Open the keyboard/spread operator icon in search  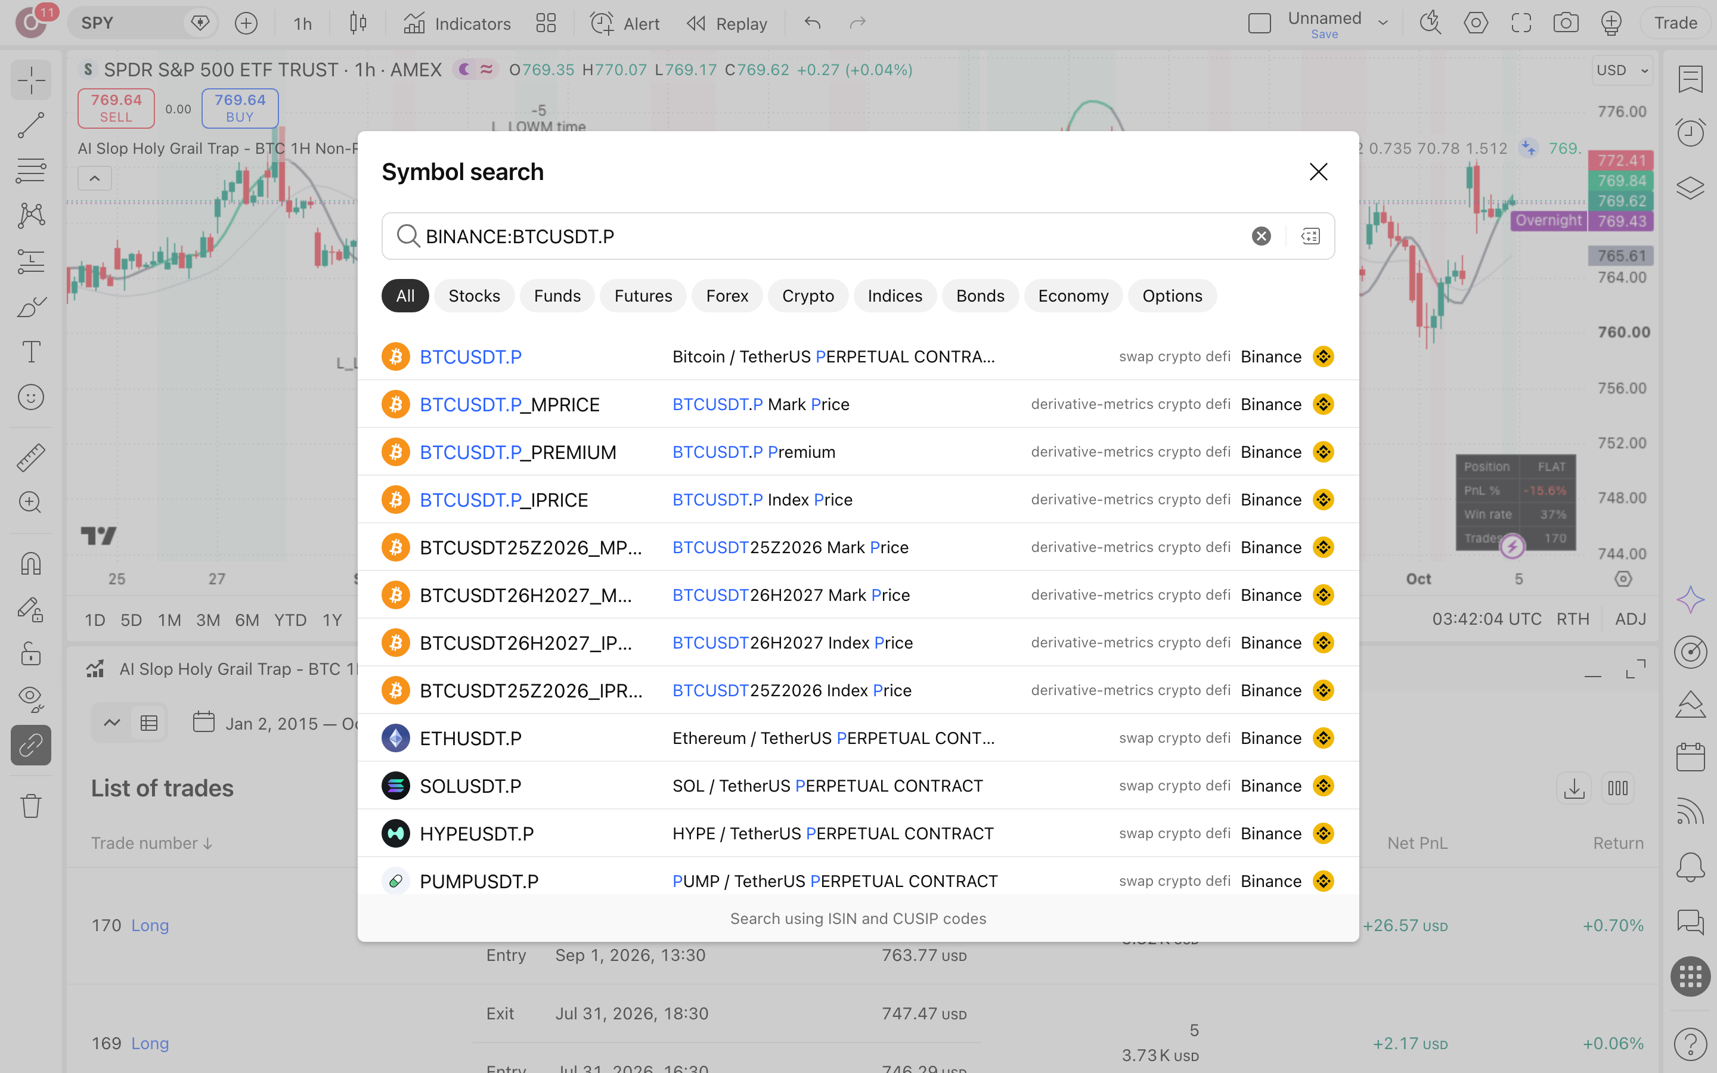pos(1310,236)
